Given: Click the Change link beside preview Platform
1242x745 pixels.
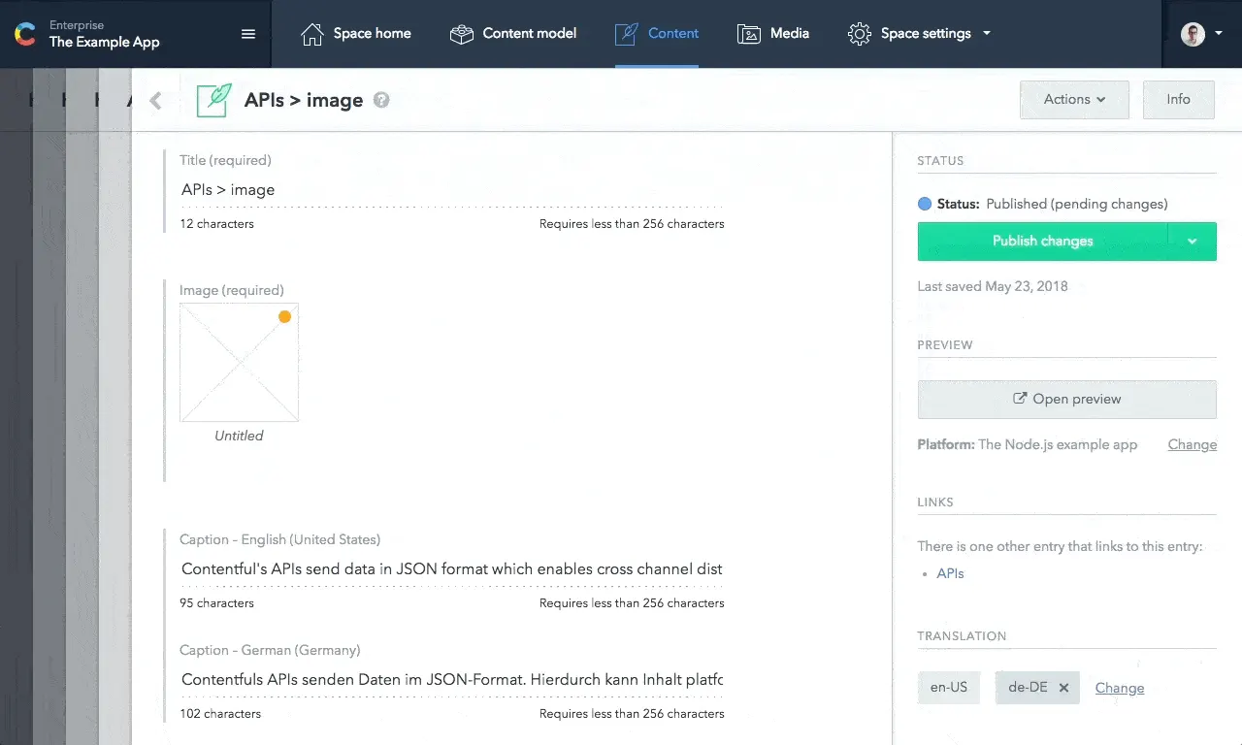Looking at the screenshot, I should coord(1193,444).
